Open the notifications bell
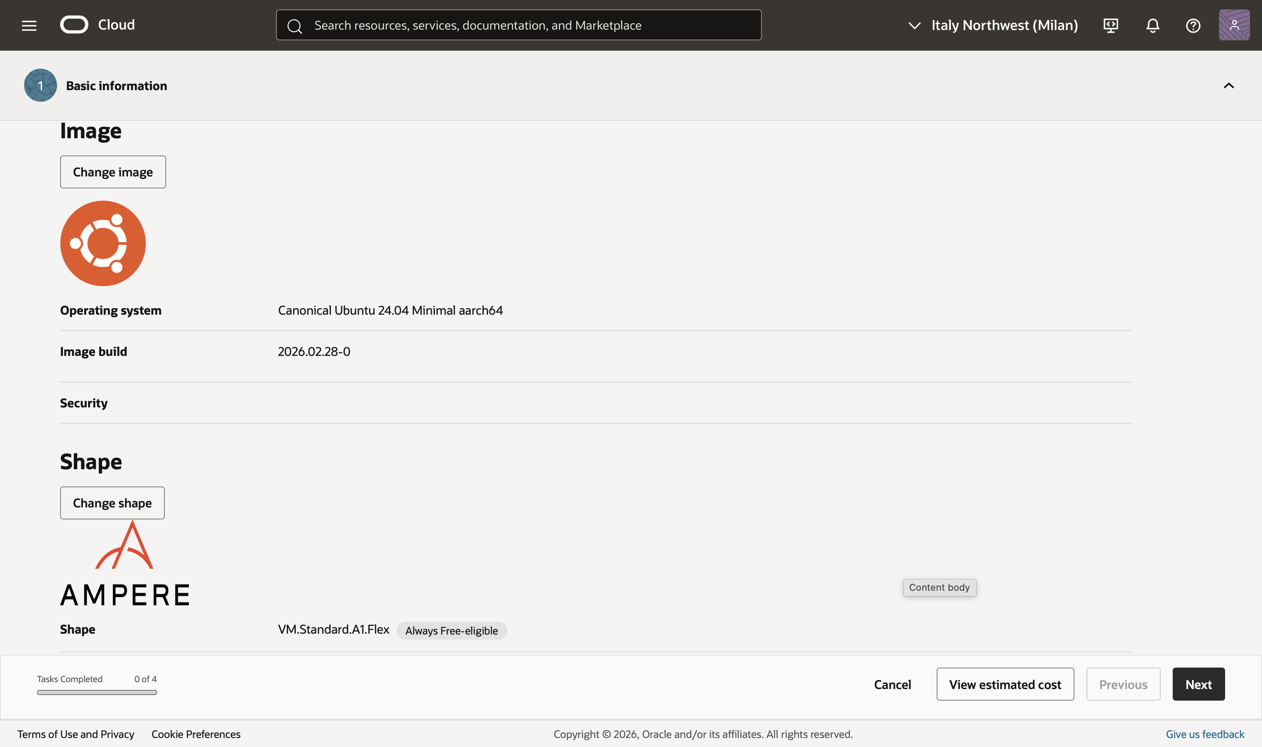The height and width of the screenshot is (747, 1262). [x=1152, y=25]
